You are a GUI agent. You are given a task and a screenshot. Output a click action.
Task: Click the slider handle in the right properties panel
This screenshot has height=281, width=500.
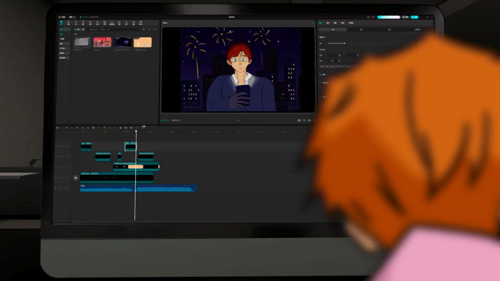point(345,43)
